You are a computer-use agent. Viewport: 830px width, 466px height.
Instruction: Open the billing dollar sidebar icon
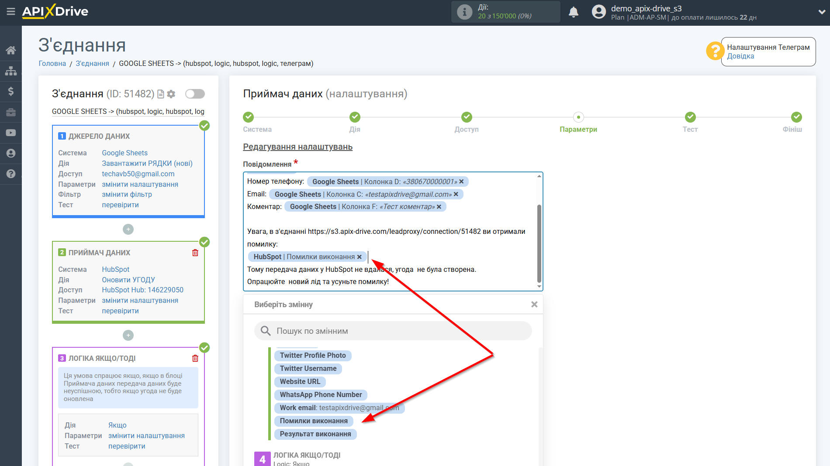(x=11, y=91)
